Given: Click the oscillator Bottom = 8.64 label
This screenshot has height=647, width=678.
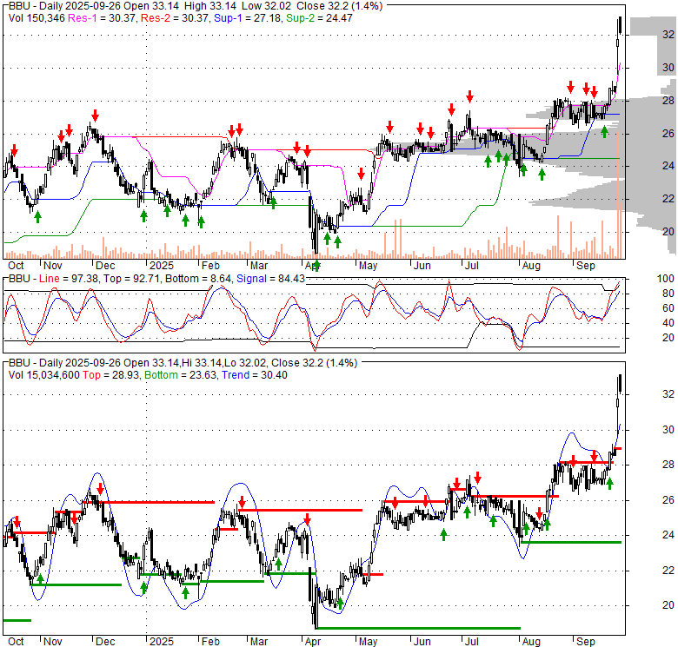Looking at the screenshot, I should click(x=198, y=279).
